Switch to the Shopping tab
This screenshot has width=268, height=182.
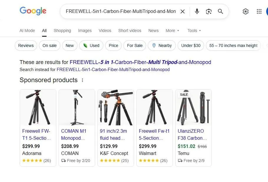coord(62,31)
